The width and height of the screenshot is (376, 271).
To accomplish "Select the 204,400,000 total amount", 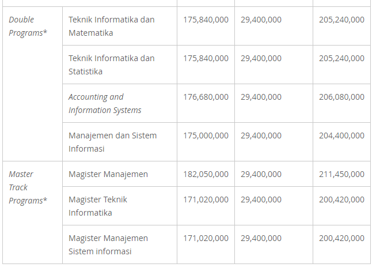I will pyautogui.click(x=341, y=135).
